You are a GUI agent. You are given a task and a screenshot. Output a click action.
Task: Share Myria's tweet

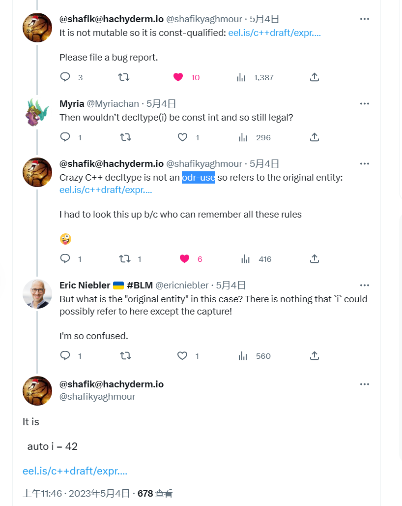(315, 137)
